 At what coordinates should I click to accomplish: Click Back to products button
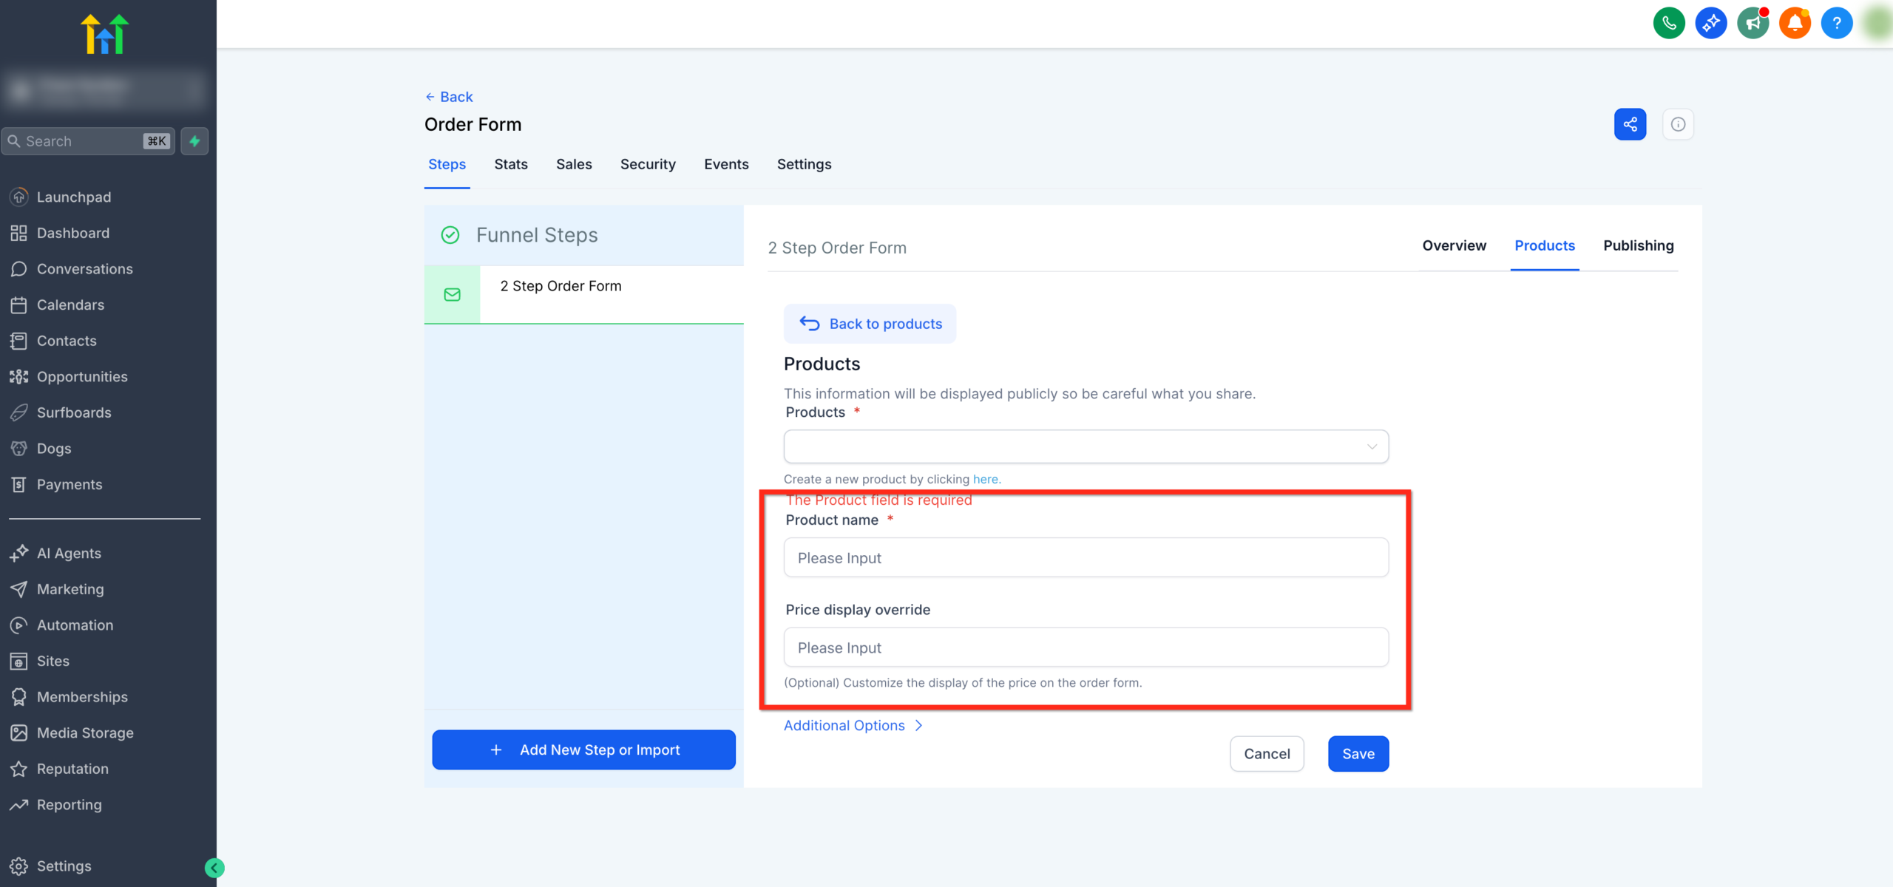click(870, 324)
